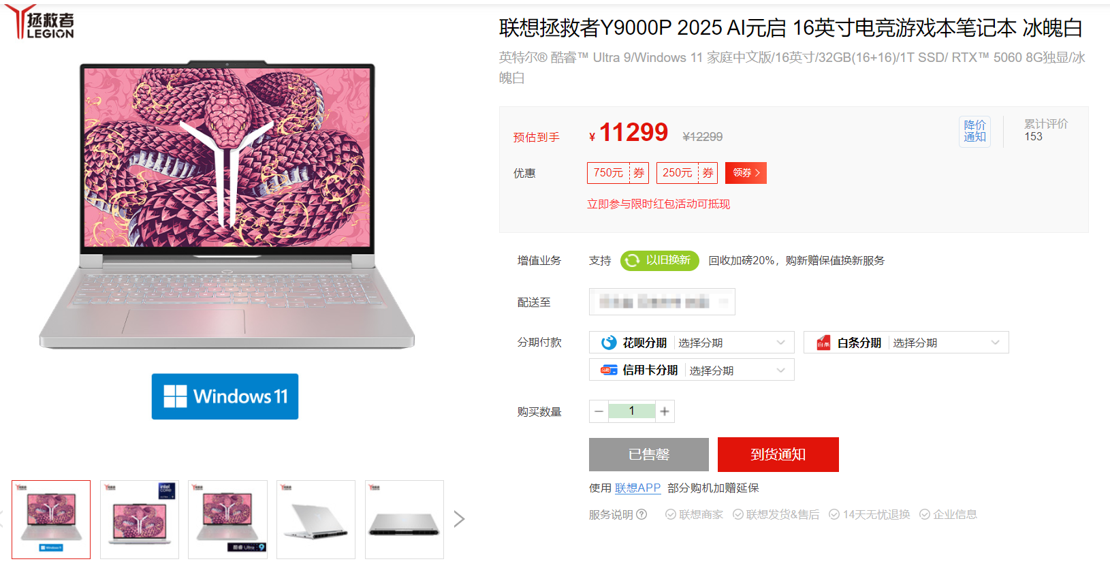
Task: Click the Huabei installment icon
Action: 609,343
